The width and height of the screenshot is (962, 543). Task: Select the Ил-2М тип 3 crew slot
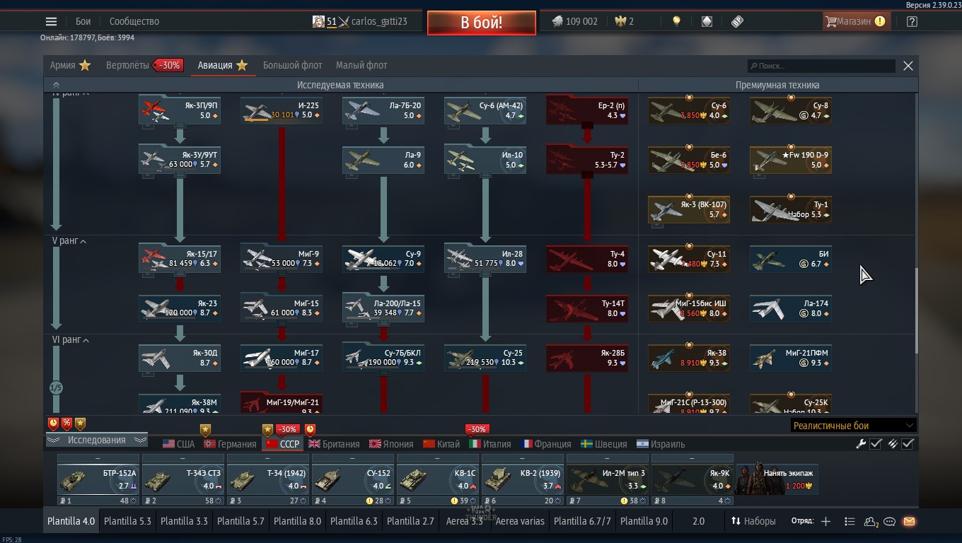607,479
